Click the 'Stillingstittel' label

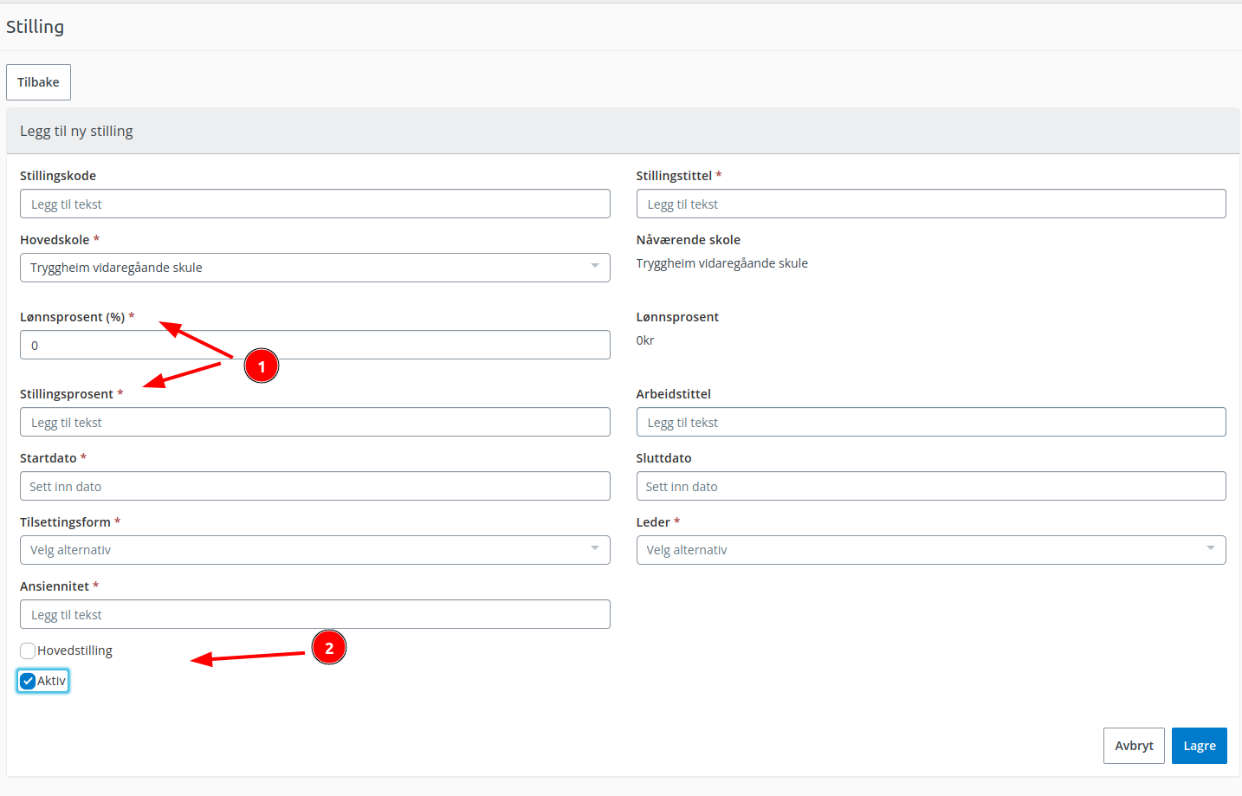tap(674, 176)
